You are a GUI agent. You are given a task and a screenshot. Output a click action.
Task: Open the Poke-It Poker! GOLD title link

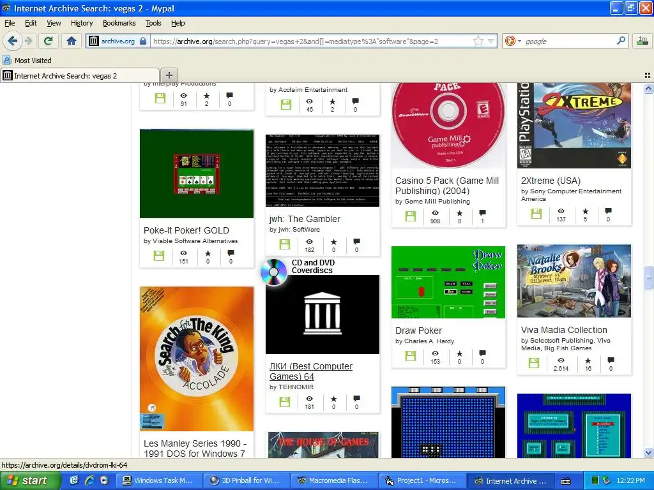click(186, 230)
